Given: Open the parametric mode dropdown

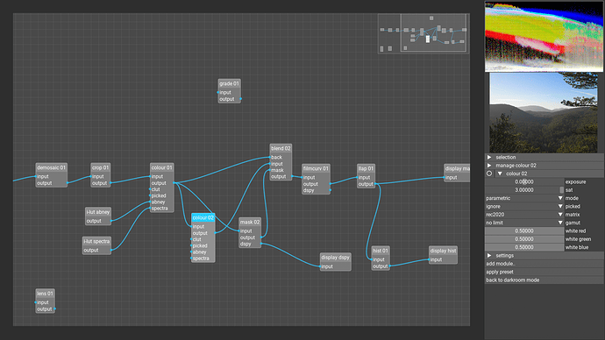Looking at the screenshot, I should click(x=524, y=198).
